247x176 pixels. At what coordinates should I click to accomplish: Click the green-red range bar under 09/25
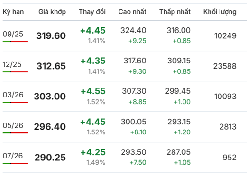pos(15,42)
